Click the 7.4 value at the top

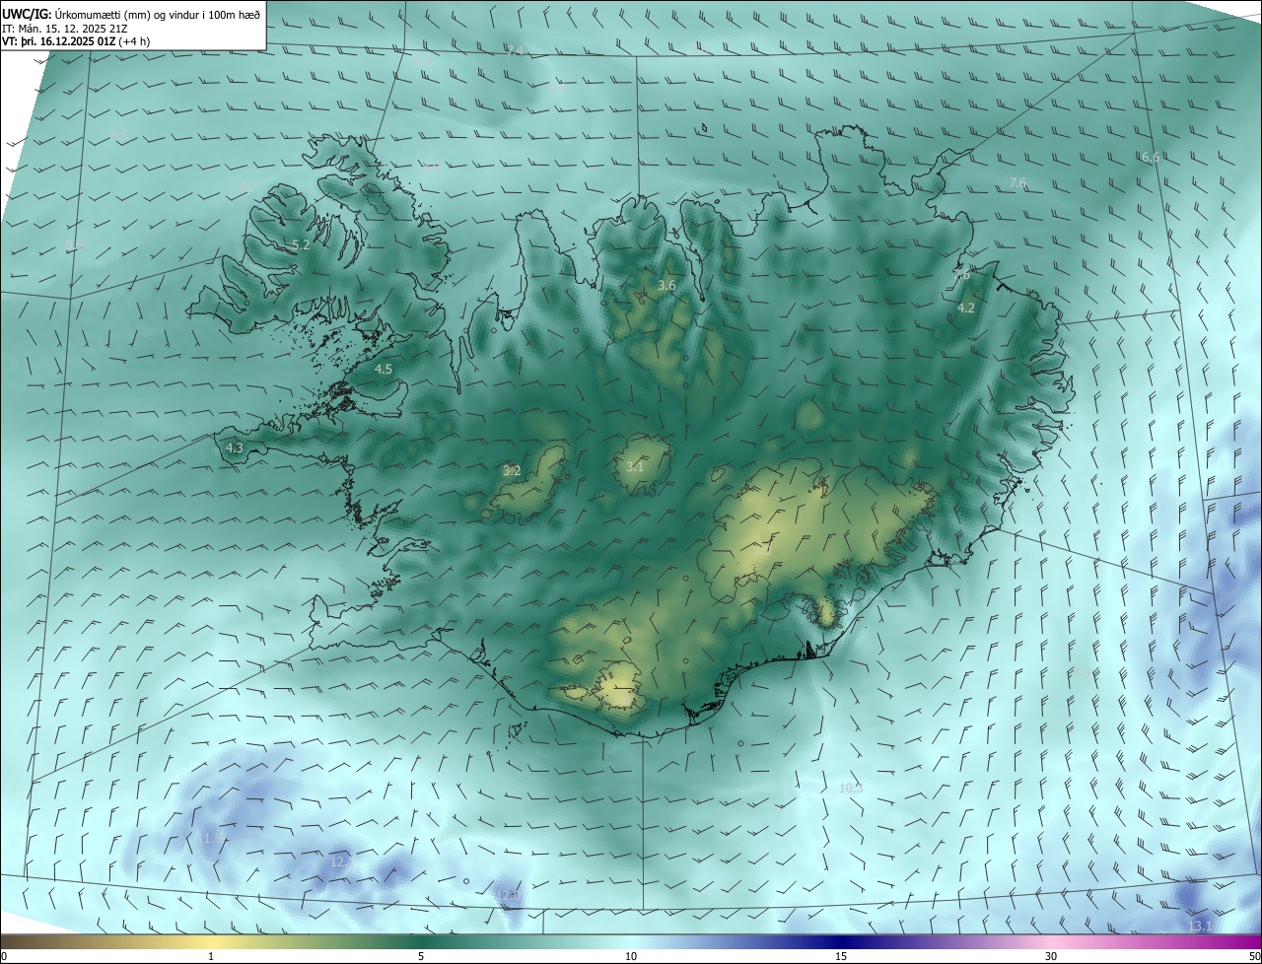click(516, 50)
